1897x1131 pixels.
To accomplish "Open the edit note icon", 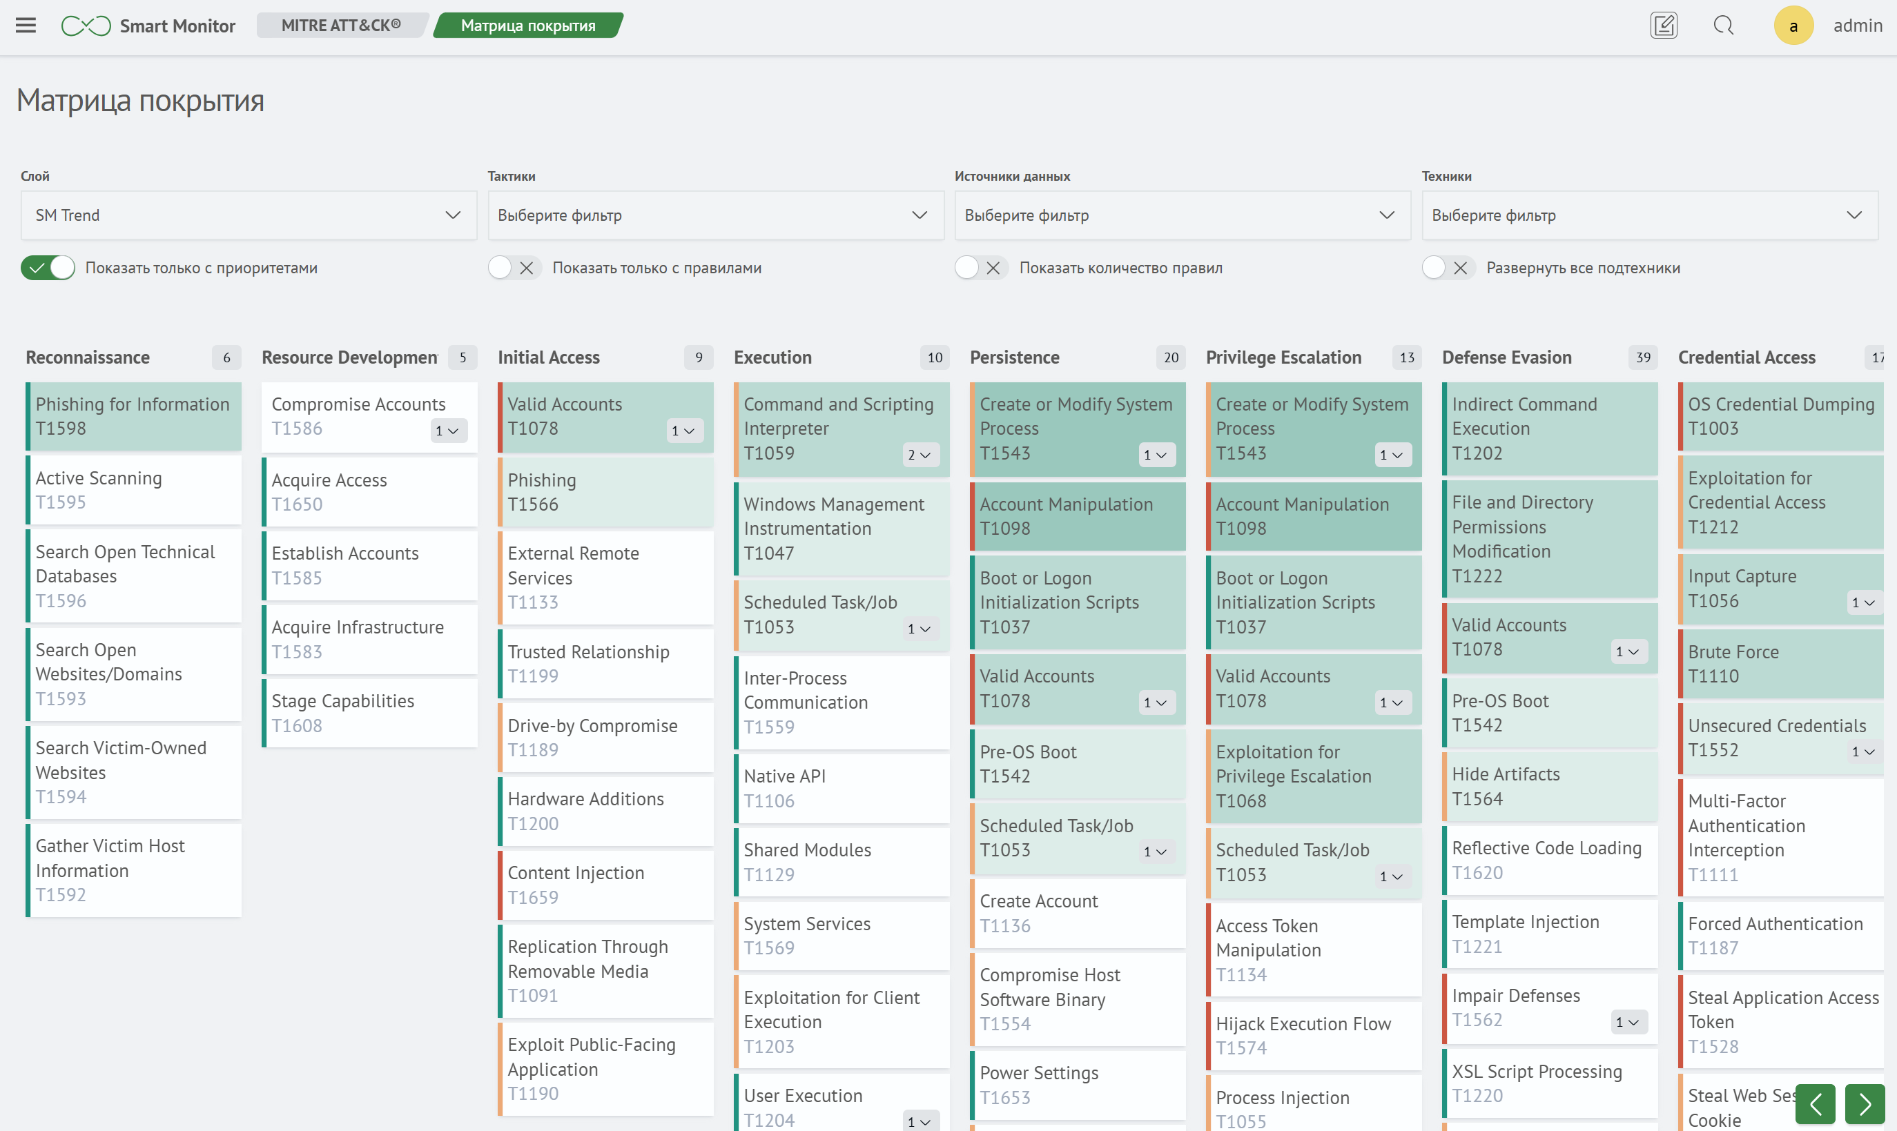I will point(1663,25).
